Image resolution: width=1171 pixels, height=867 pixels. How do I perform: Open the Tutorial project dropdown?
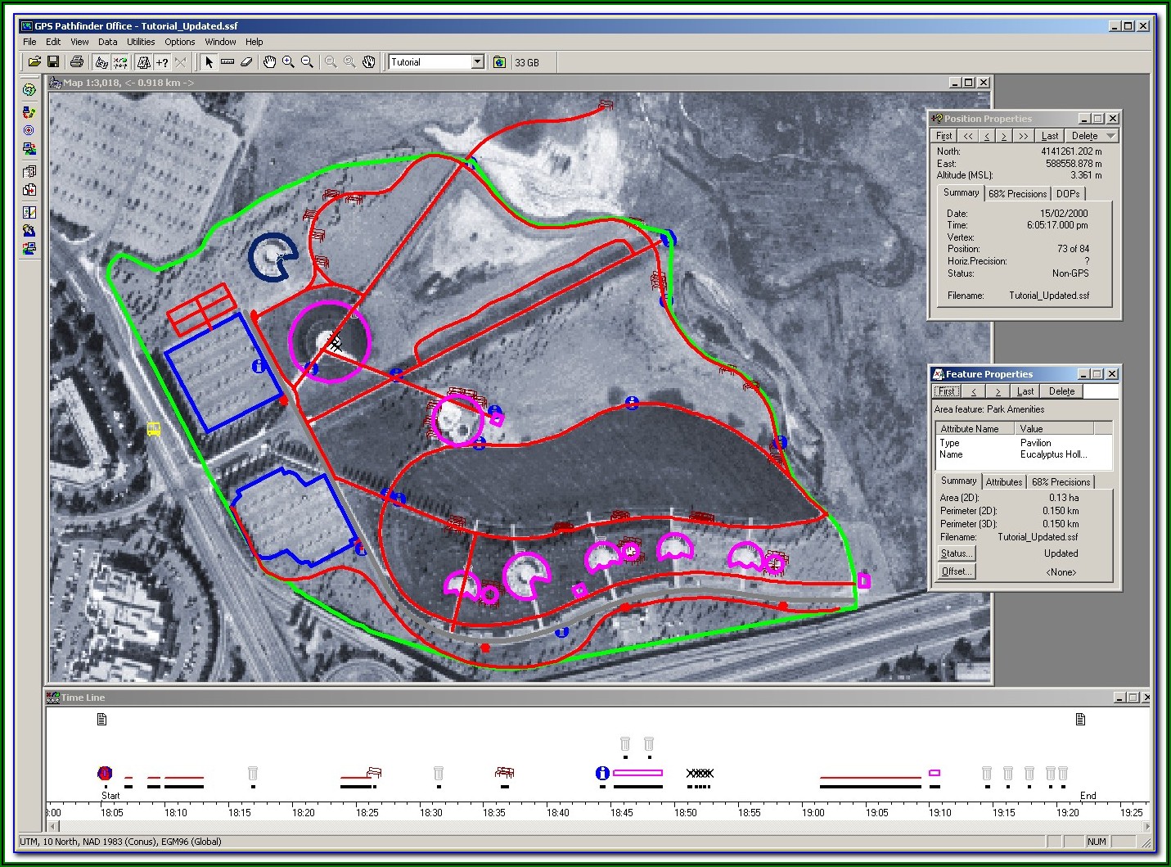(478, 62)
